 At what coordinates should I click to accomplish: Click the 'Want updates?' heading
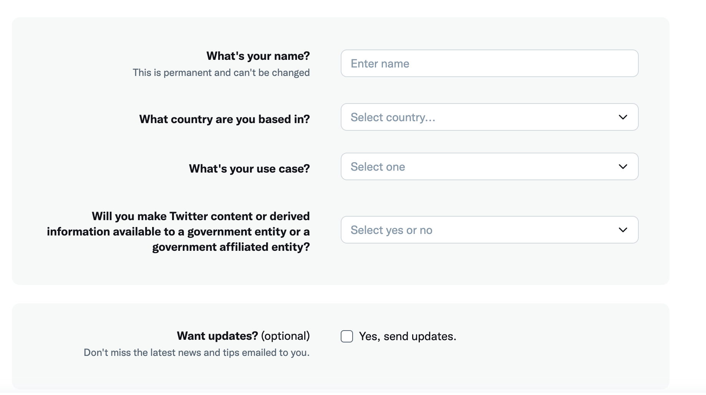[217, 336]
